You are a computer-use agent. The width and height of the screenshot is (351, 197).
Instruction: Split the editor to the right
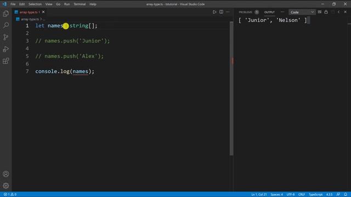pyautogui.click(x=221, y=12)
